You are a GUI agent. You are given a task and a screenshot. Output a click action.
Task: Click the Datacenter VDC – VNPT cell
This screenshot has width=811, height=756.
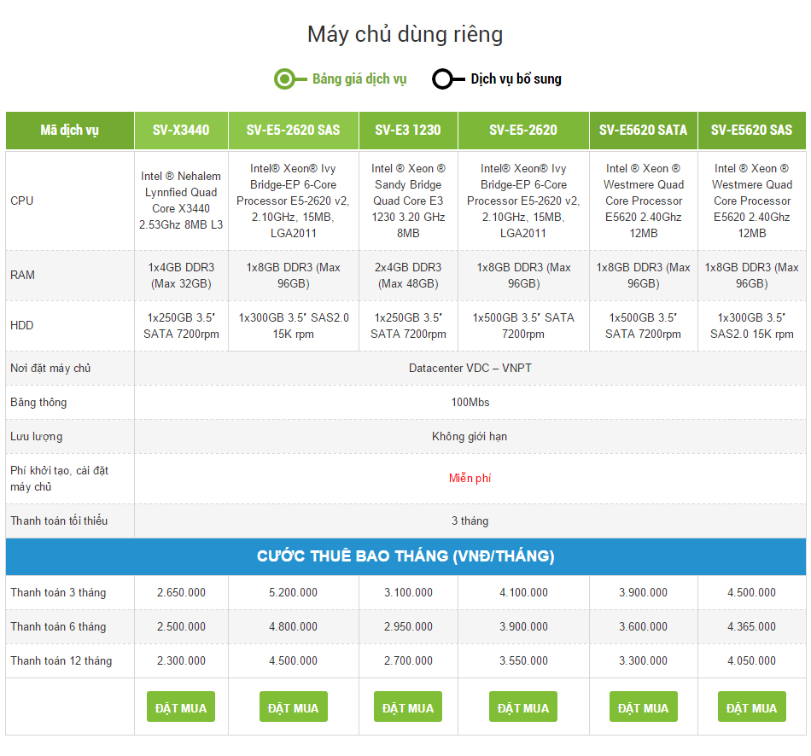[x=470, y=368]
